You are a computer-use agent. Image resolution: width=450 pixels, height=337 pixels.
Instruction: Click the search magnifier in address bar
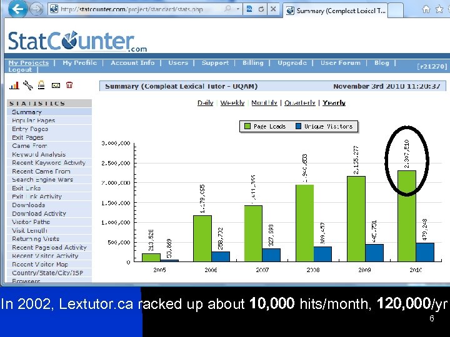(227, 9)
